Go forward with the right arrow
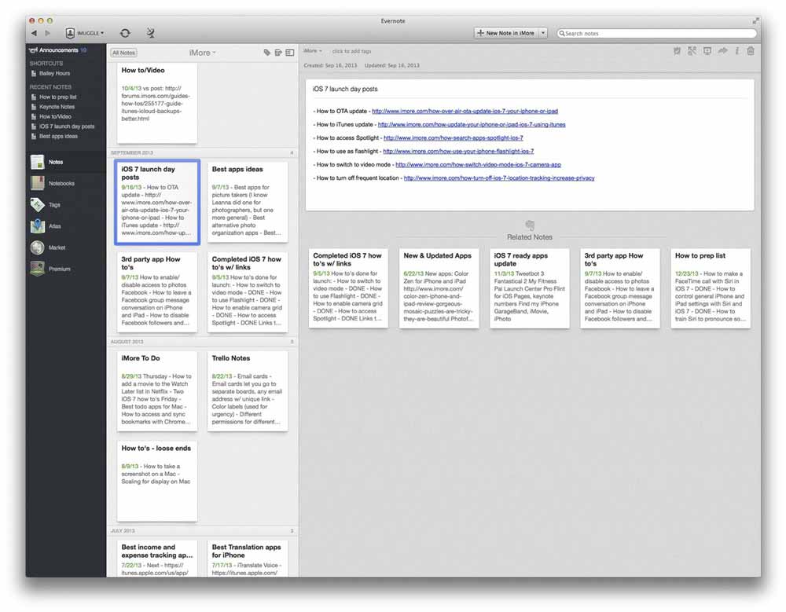The image size is (786, 612). pos(48,33)
